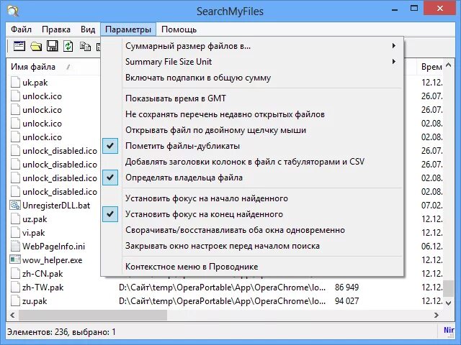This screenshot has height=345, width=461.
Task: Select the folder path in zu.pak row
Action: (x=223, y=301)
